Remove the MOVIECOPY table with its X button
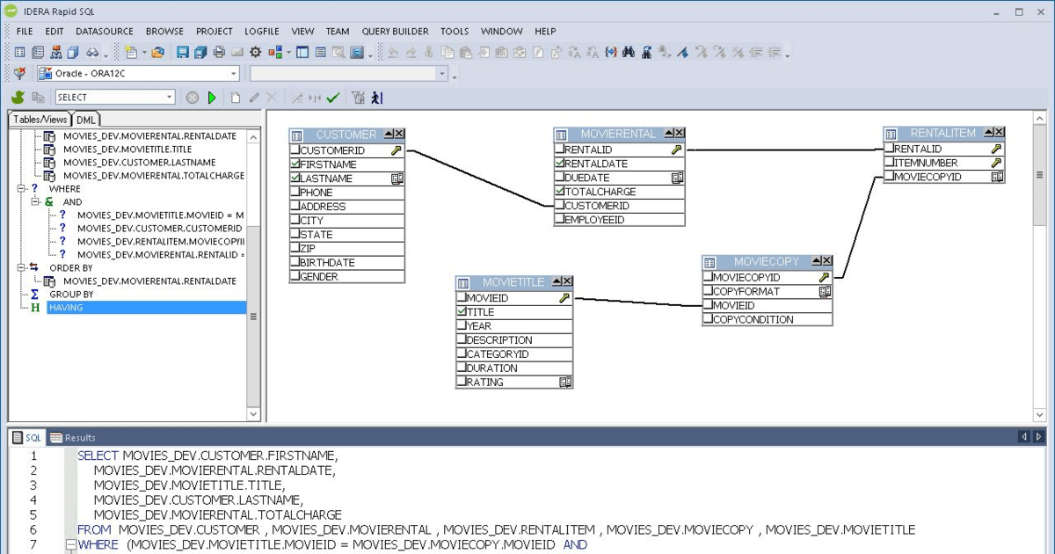The width and height of the screenshot is (1055, 554). coord(826,260)
